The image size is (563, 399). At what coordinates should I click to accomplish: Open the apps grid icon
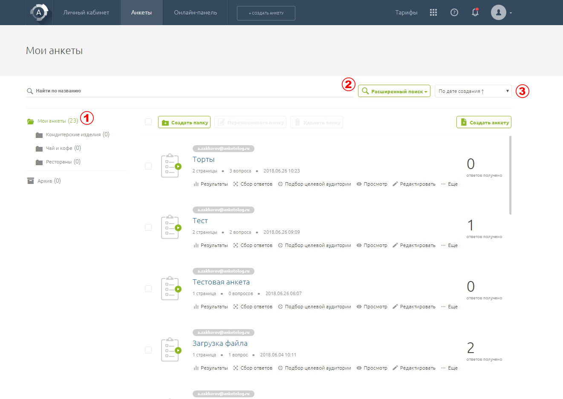click(433, 12)
